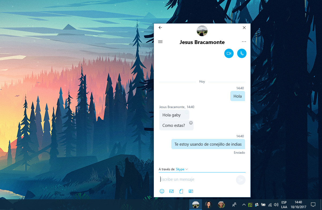Open the Slack tray icon
The width and height of the screenshot is (322, 210).
tap(257, 205)
